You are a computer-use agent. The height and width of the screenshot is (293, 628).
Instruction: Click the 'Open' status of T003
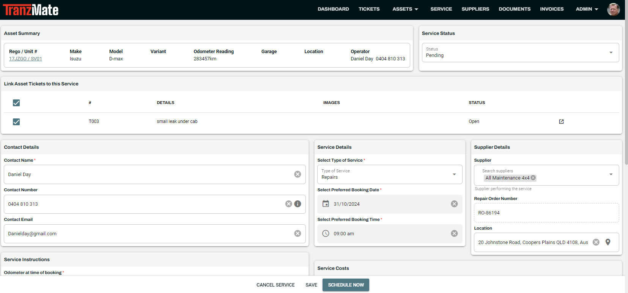click(x=474, y=121)
